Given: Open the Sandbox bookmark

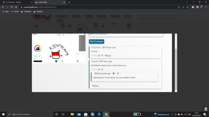Looking at the screenshot, I should tap(38, 12).
